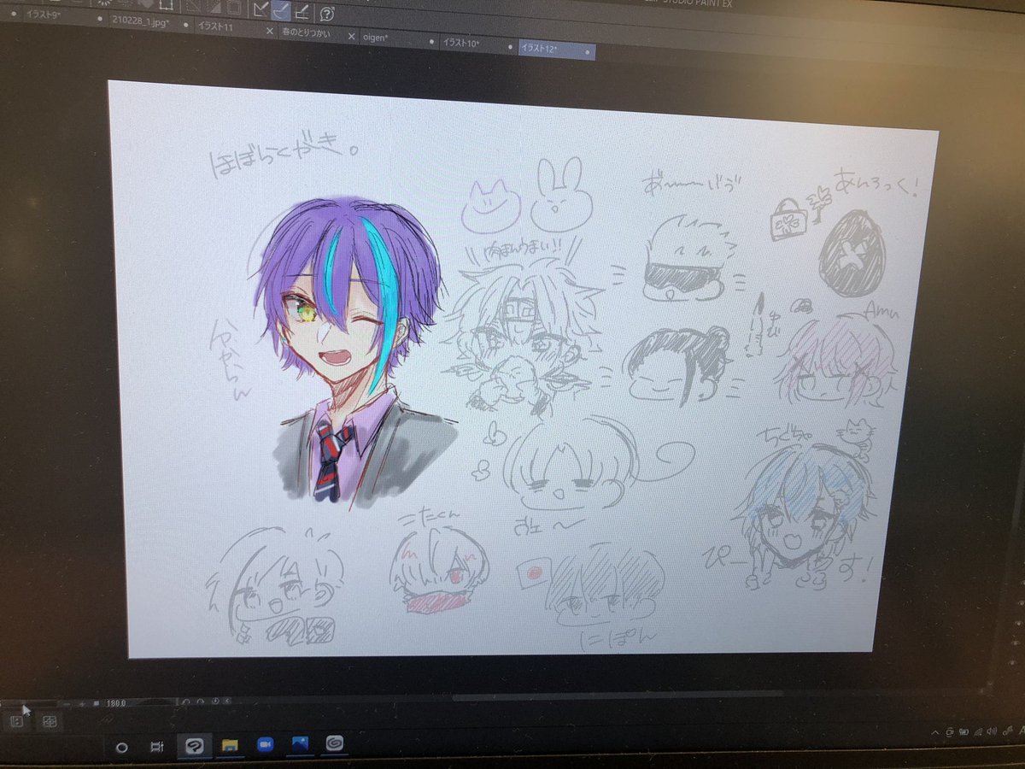1025x769 pixels.
Task: Toggle the snap icon left of highlighted one
Action: point(260,9)
